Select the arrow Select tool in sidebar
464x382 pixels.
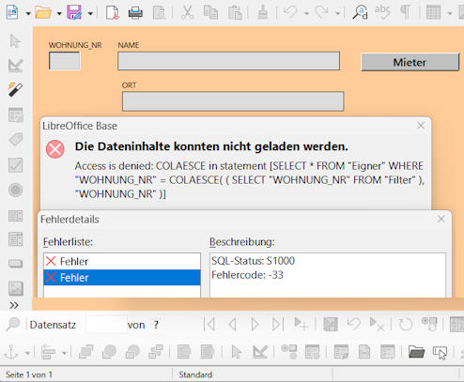[15, 41]
